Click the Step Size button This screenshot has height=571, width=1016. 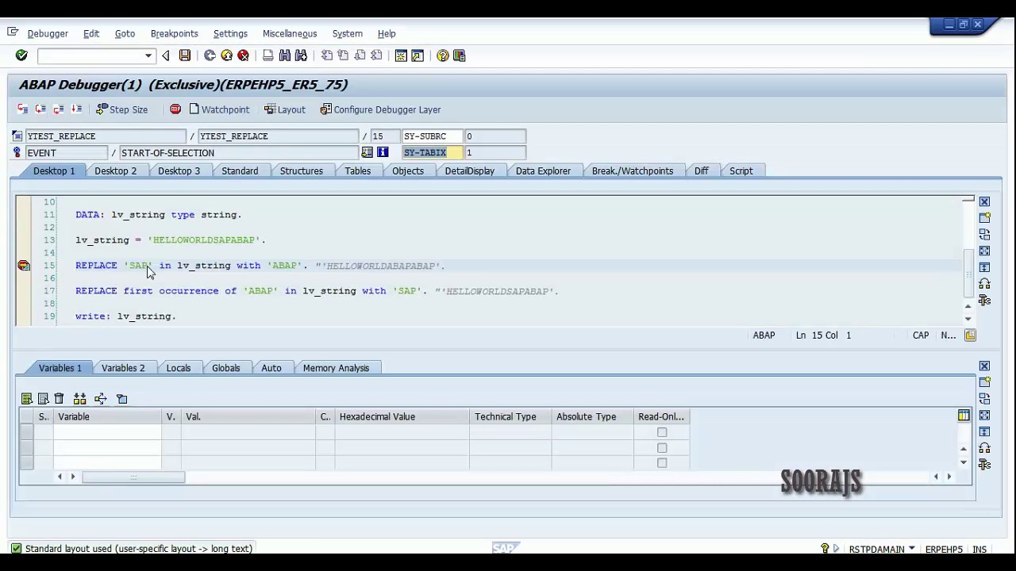pyautogui.click(x=121, y=109)
